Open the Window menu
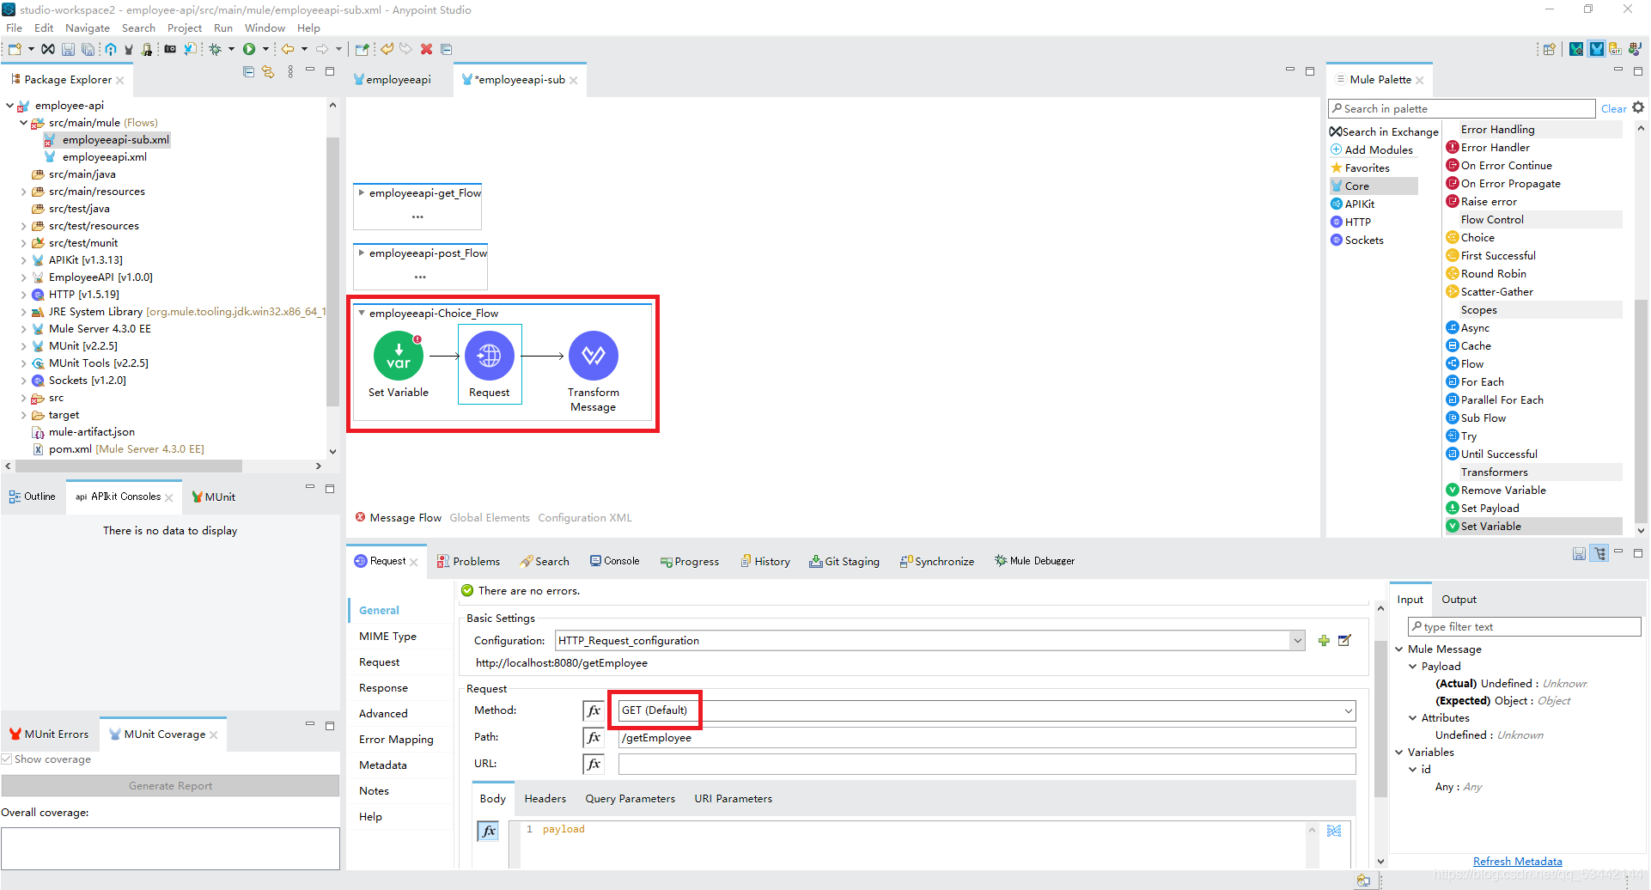 point(265,27)
